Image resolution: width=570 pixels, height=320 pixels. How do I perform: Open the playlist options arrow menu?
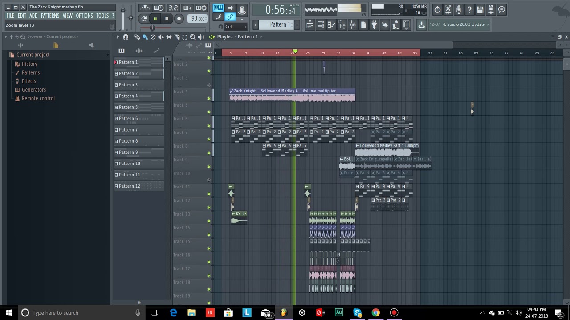point(118,37)
